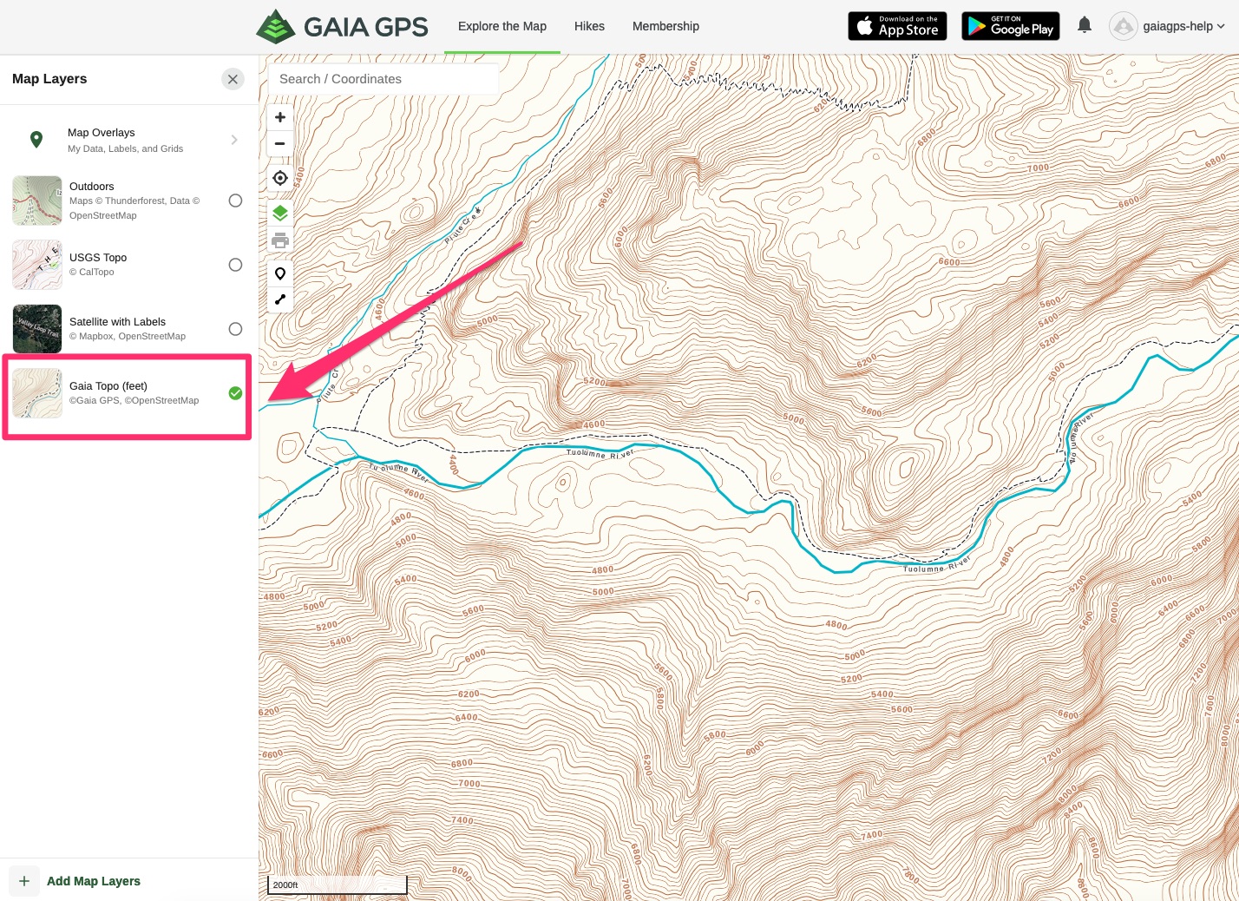This screenshot has width=1239, height=901.
Task: Click the plus icon beside Add Map Layers
Action: coord(24,881)
